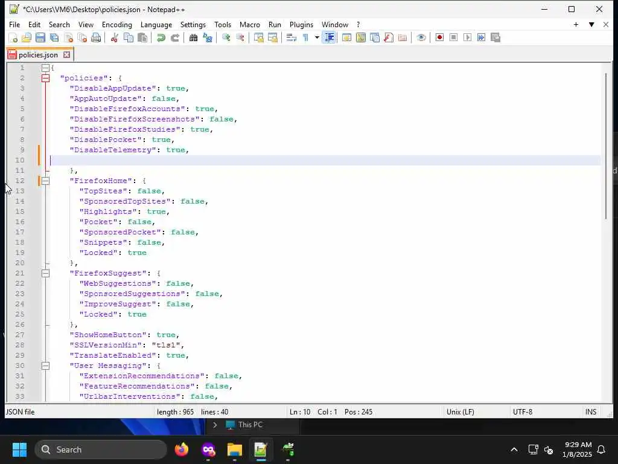Click the Close All toolbar icon
Screen dimensions: 618x464
(x=82, y=37)
